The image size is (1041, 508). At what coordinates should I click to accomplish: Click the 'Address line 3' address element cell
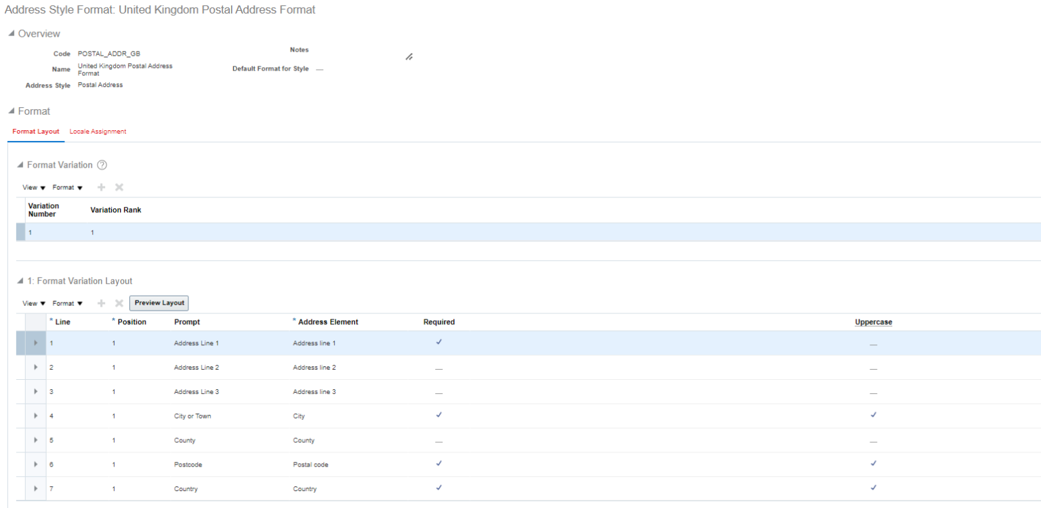click(314, 392)
